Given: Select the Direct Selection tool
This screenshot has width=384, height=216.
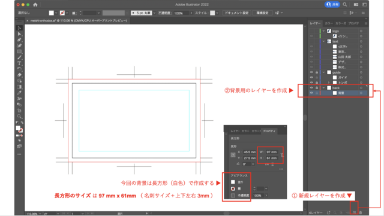Looking at the screenshot, I should (19, 34).
